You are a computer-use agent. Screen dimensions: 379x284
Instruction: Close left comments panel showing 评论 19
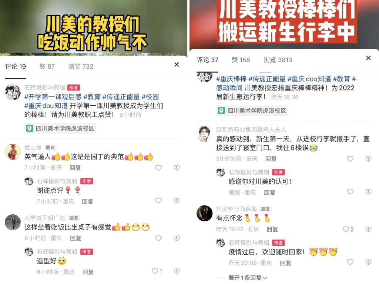click(x=177, y=65)
